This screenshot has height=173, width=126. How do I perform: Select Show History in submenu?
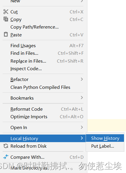(x=105, y=138)
